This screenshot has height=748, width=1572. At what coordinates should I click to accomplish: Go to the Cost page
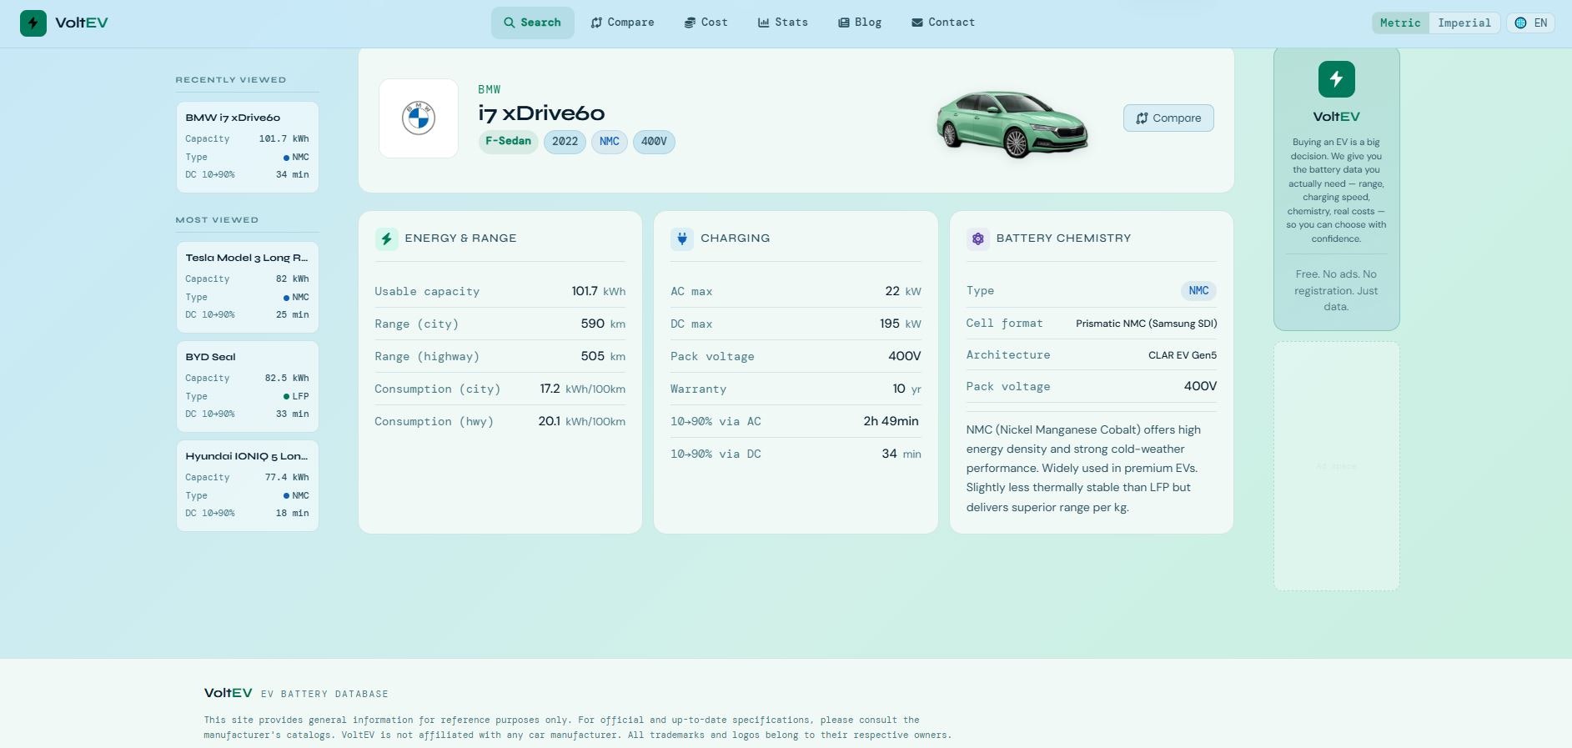(706, 23)
